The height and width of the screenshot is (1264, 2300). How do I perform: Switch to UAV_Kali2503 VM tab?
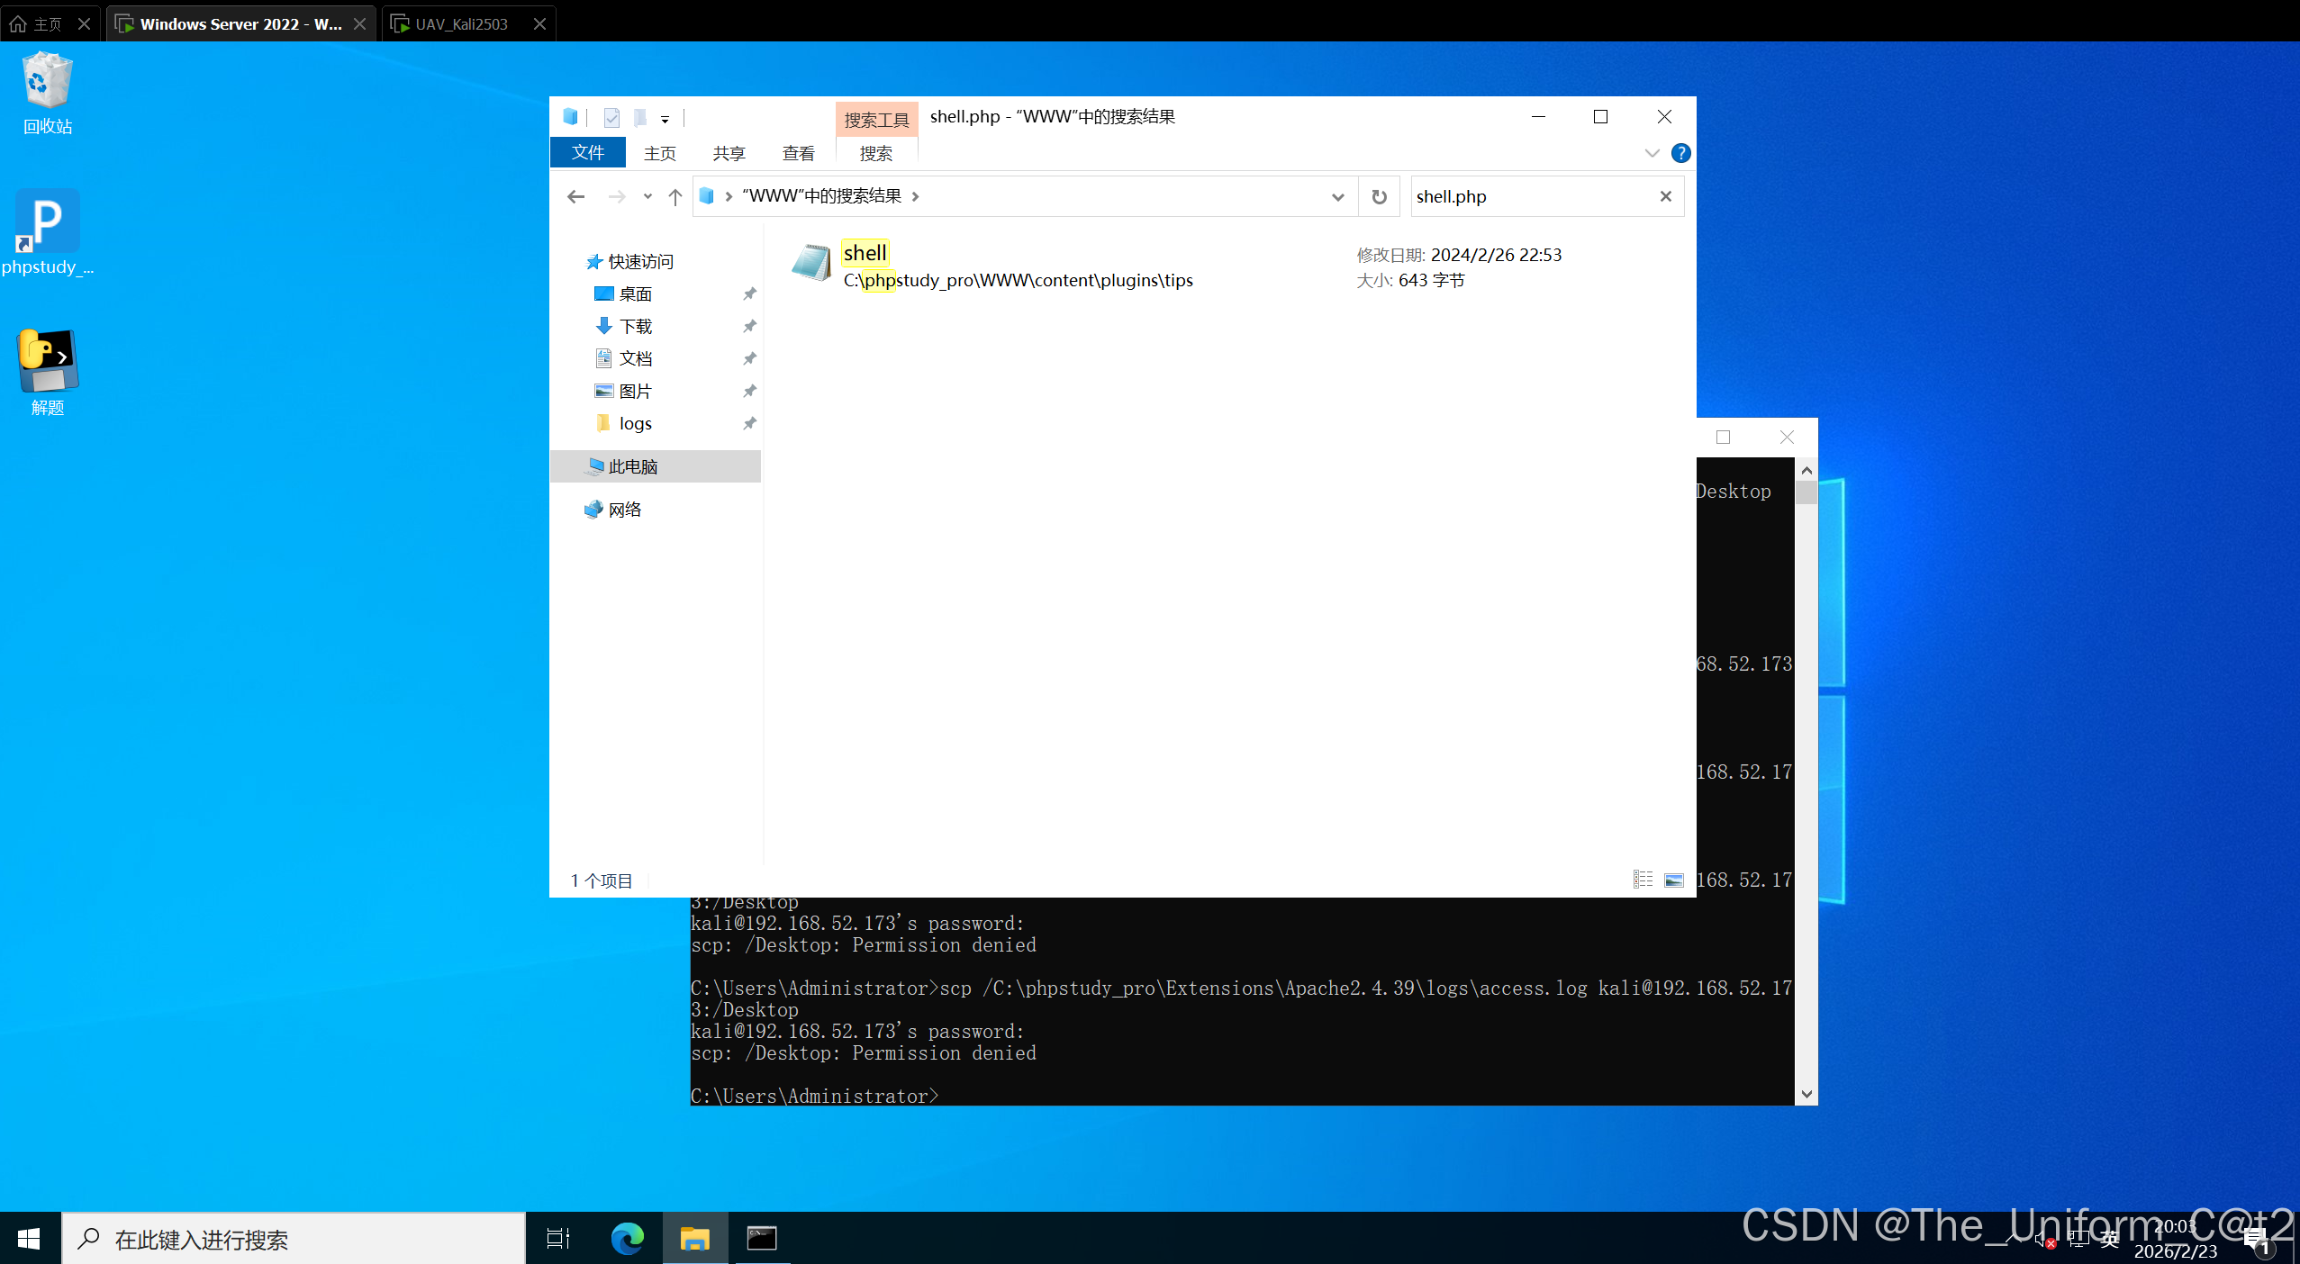tap(461, 23)
